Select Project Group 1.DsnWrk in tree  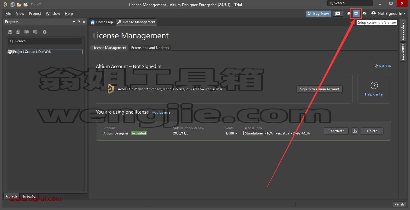point(47,52)
